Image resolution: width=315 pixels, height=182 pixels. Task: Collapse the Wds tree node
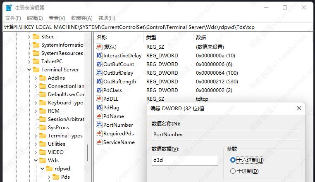pos(36,160)
